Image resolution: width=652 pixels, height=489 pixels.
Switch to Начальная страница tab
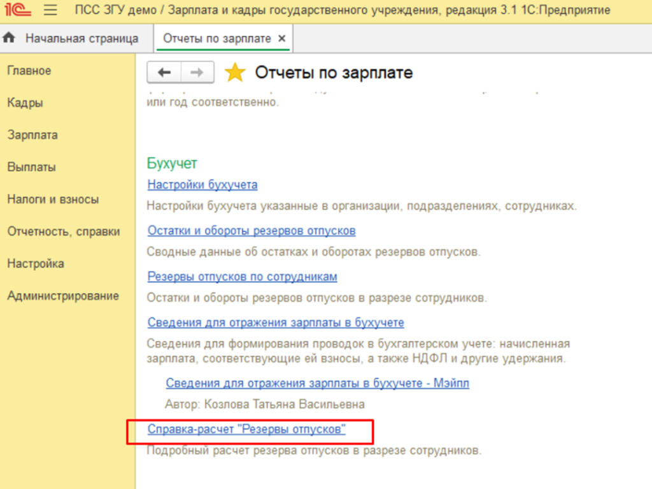[x=81, y=38]
